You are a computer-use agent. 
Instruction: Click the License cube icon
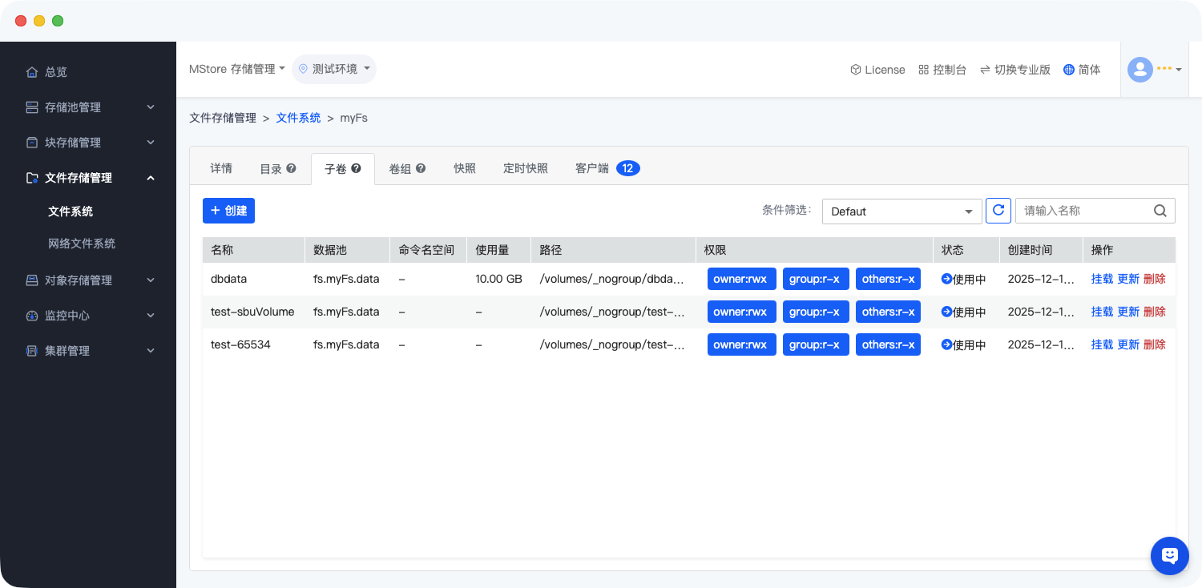(x=855, y=70)
